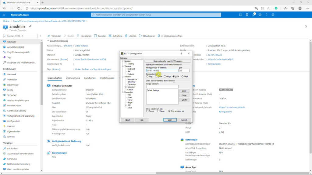
Task: Click Host Name field in PuTTY
Action: [162, 70]
